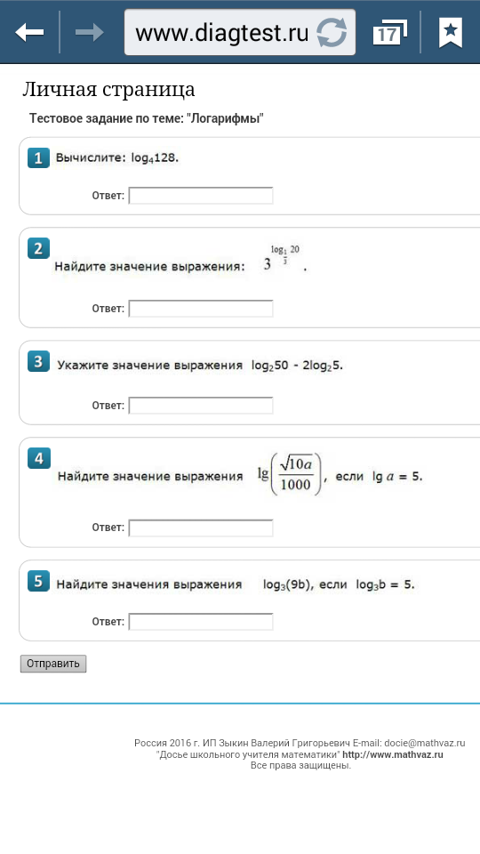Screen dimensions: 480x854
Task: Open the bookmarks star icon
Action: point(451,33)
